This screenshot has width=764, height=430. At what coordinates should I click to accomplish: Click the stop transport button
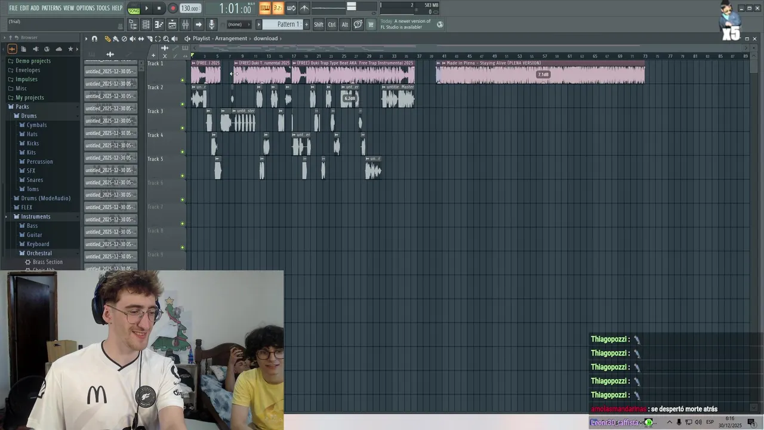159,8
